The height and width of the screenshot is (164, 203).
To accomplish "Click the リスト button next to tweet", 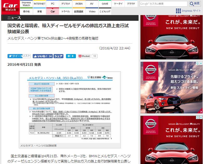I will pos(27,56).
